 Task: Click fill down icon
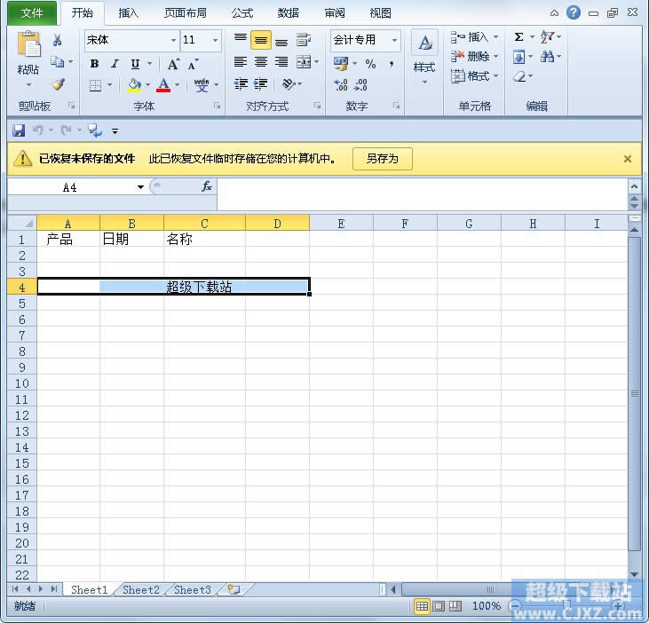point(519,57)
